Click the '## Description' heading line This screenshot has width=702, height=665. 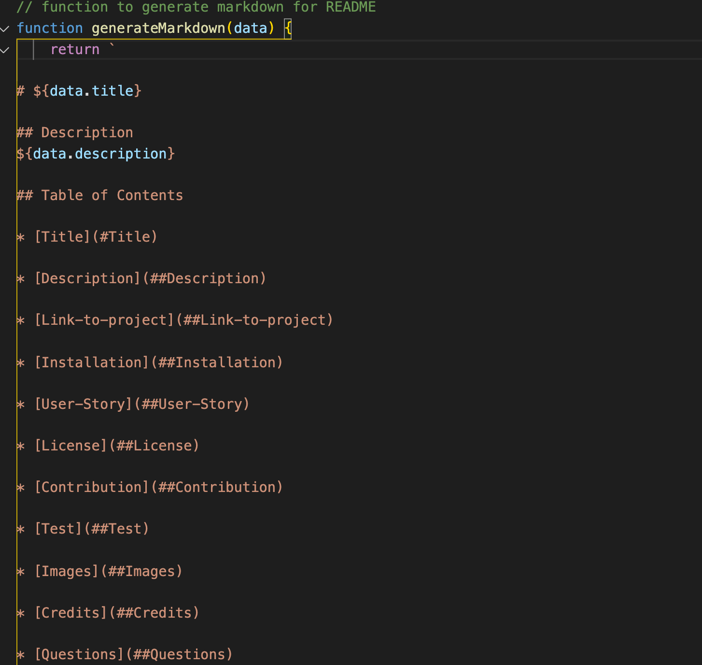click(x=75, y=132)
